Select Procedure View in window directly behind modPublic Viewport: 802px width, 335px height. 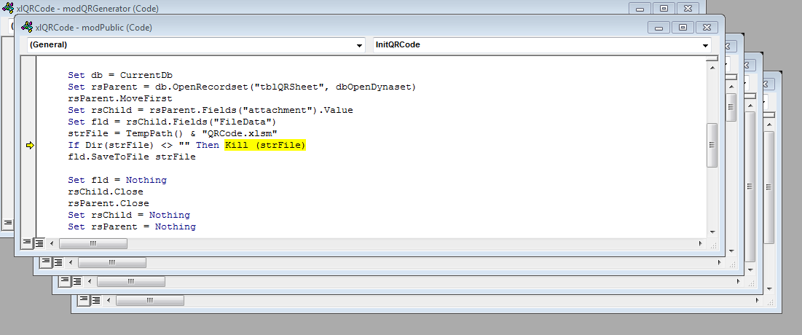[x=46, y=262]
